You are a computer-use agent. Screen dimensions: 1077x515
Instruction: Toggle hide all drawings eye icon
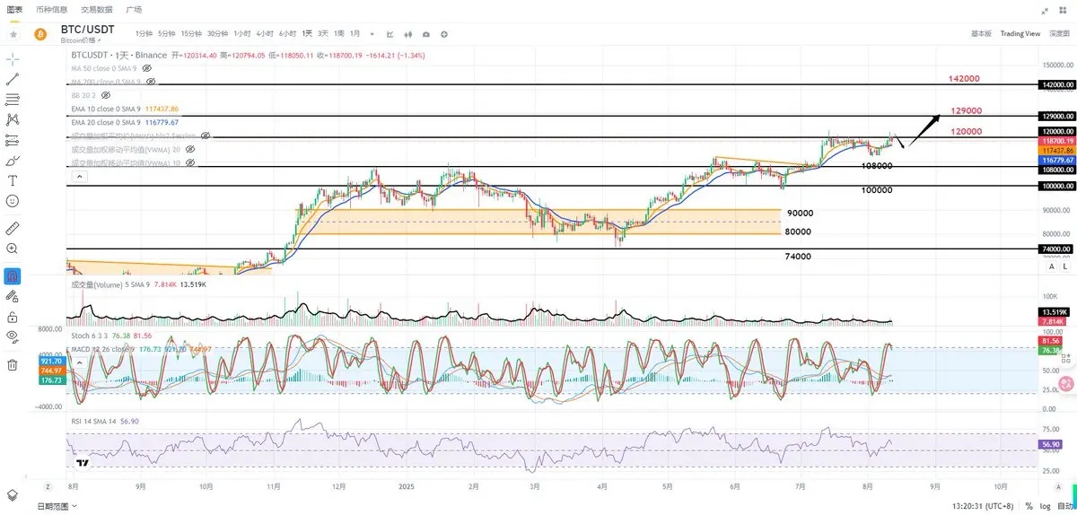(13, 336)
